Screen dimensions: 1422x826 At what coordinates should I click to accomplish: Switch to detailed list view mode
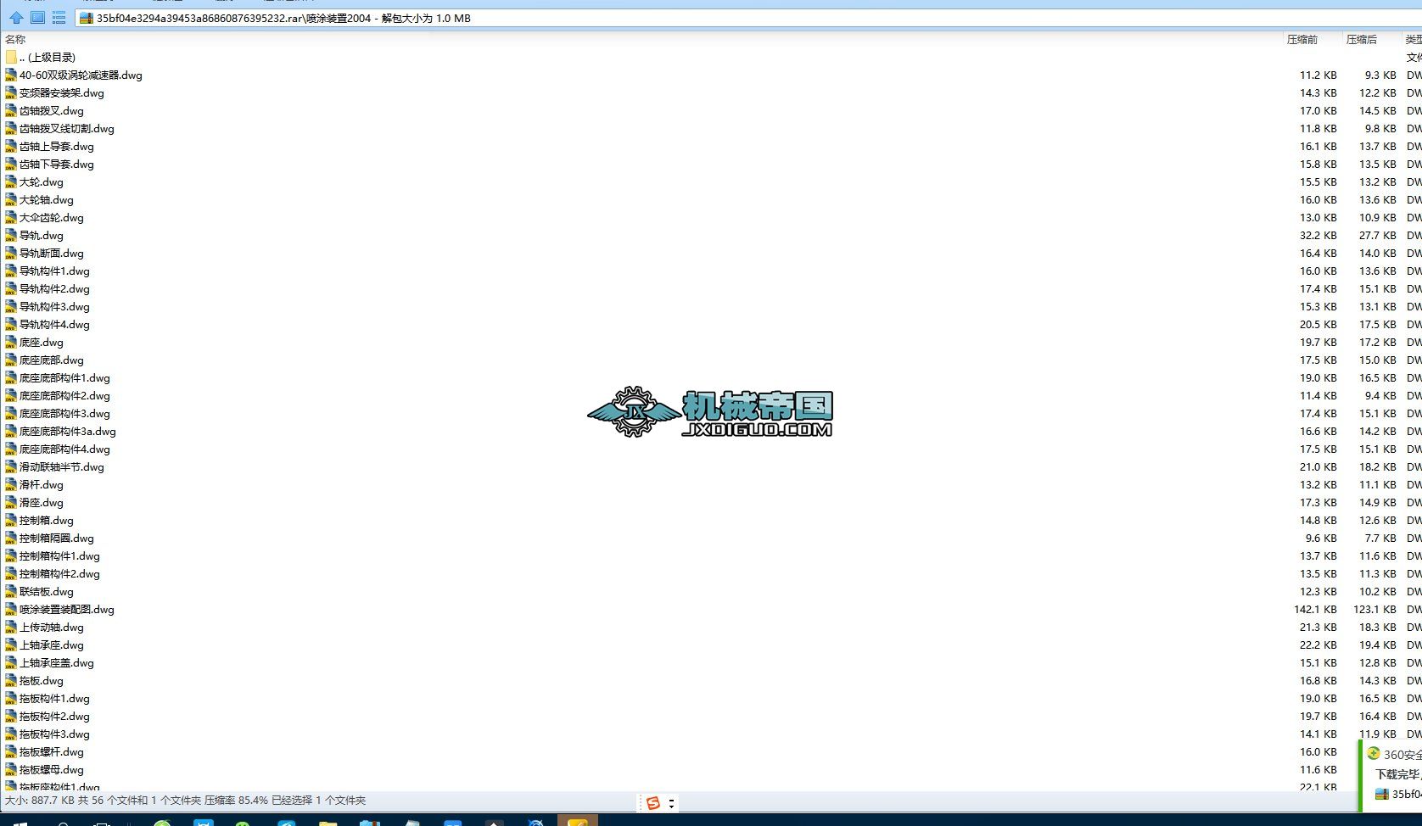[59, 17]
